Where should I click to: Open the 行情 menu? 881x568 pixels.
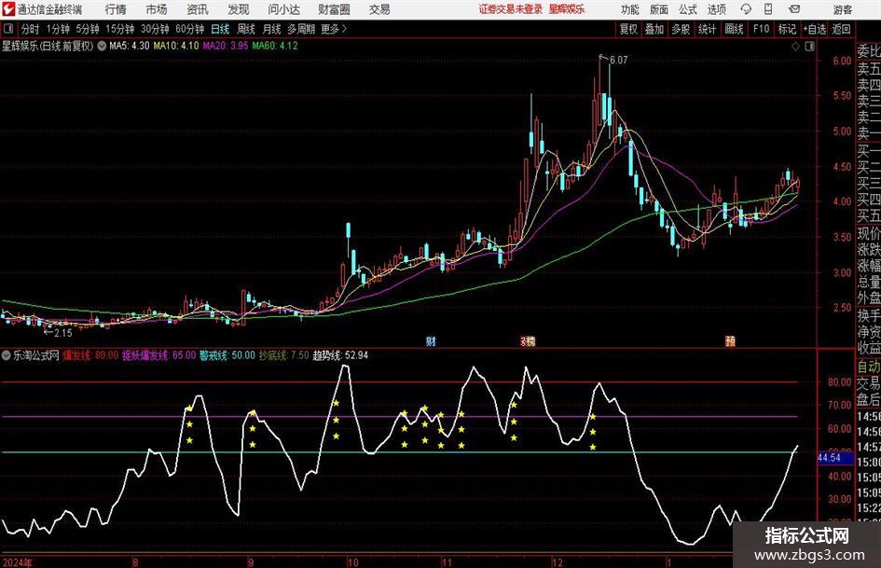tap(116, 9)
